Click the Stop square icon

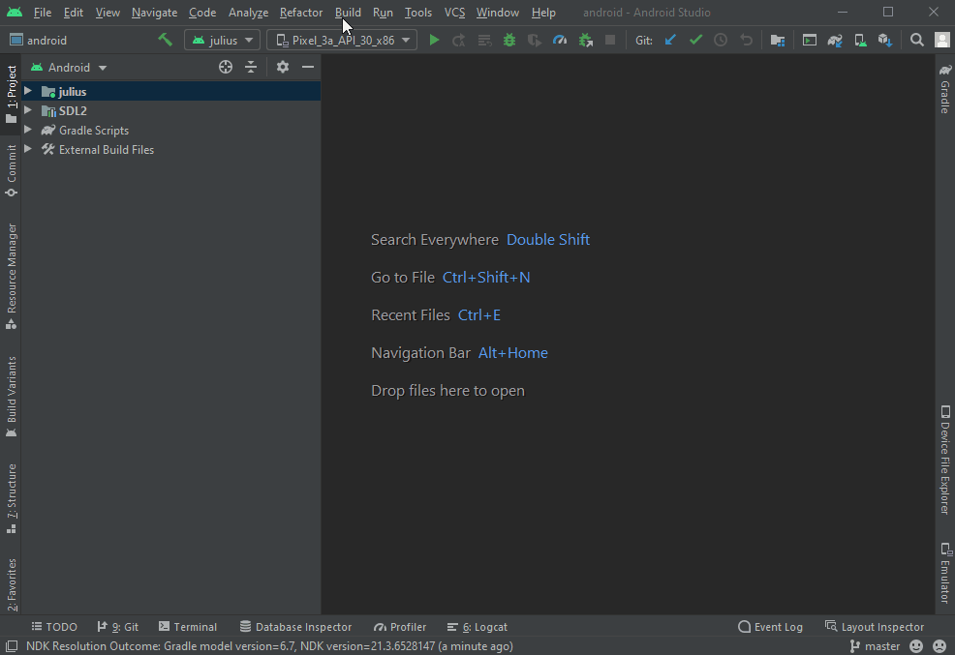tap(609, 40)
